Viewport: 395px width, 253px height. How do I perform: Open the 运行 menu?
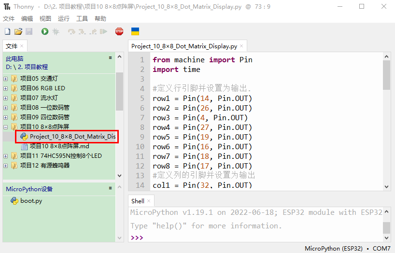[x=63, y=19]
